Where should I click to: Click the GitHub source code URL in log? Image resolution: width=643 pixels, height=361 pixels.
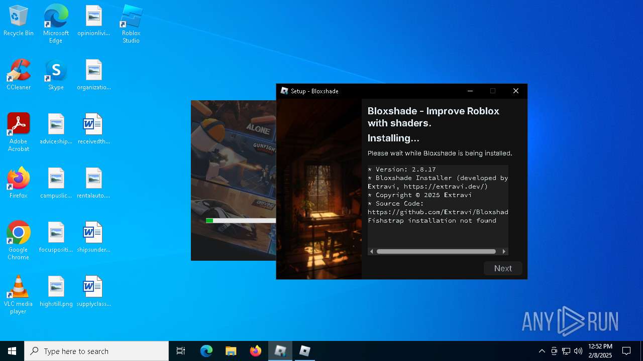[x=438, y=212]
